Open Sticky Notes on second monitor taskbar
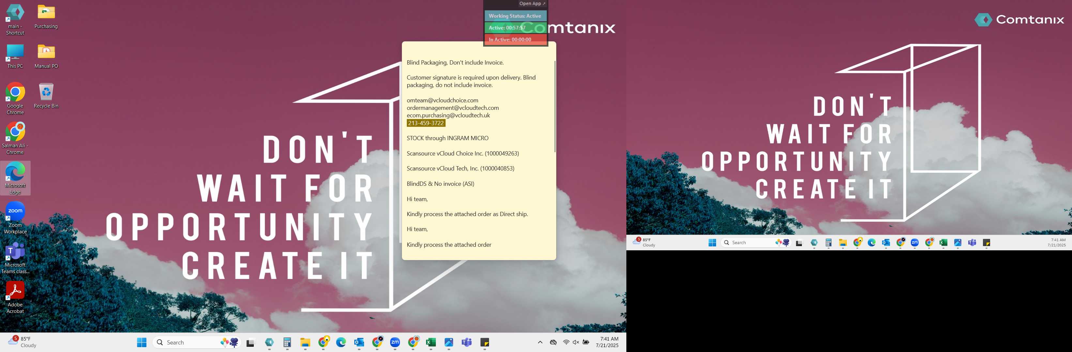This screenshot has height=352, width=1072. click(x=987, y=243)
